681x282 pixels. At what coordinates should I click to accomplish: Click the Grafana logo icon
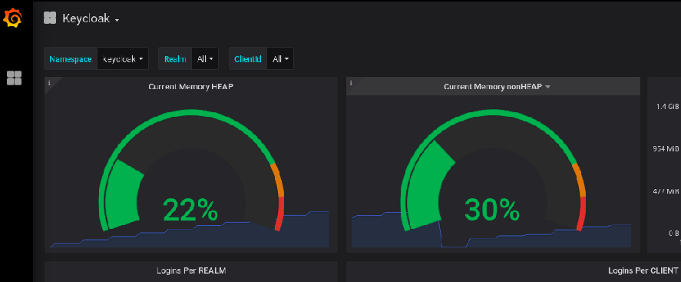tap(12, 18)
